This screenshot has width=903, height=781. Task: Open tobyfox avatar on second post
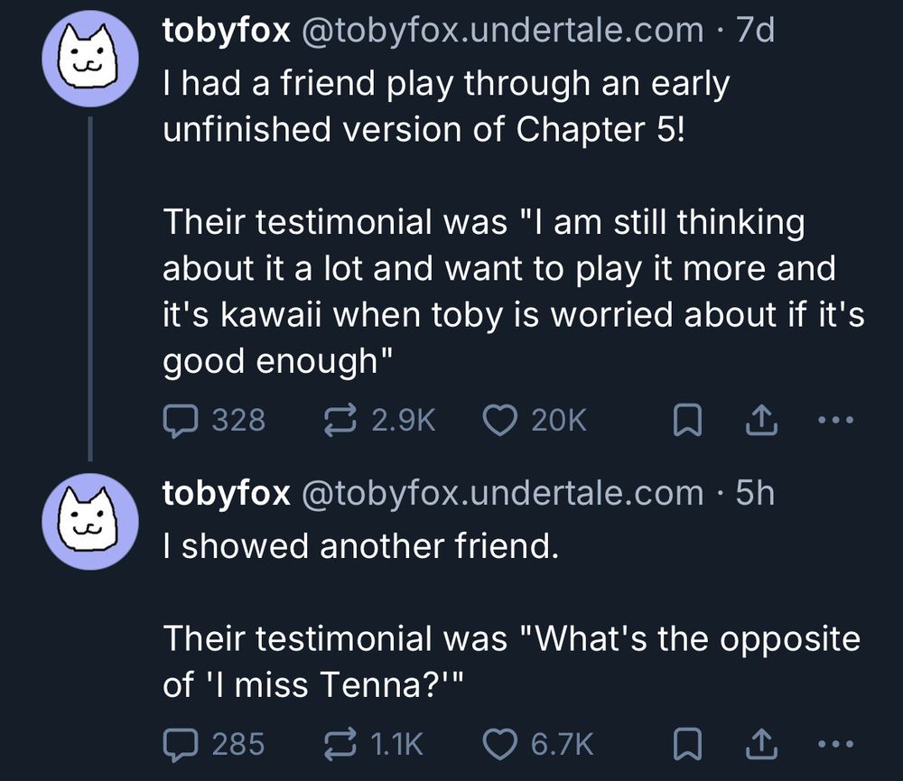point(90,522)
